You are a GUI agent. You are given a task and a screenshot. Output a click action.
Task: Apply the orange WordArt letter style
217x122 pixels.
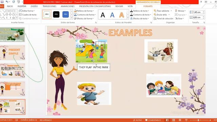point(122,15)
